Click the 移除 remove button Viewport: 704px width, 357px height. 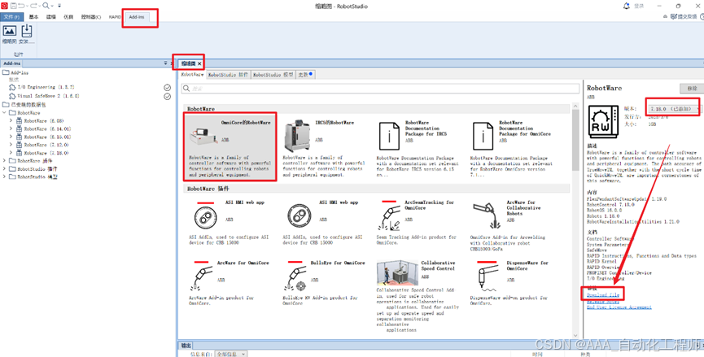click(x=692, y=89)
